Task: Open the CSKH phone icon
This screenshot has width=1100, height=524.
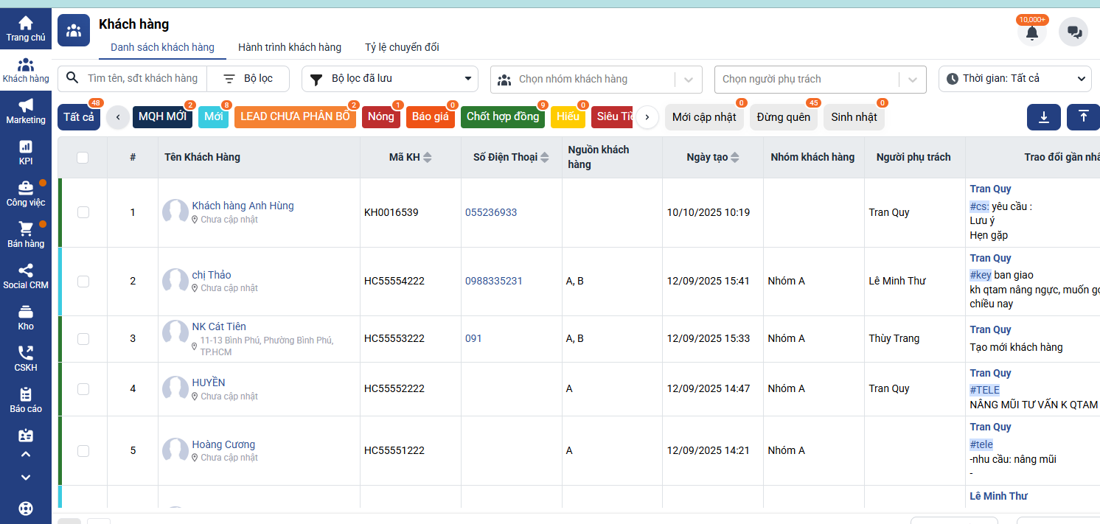Action: [26, 353]
